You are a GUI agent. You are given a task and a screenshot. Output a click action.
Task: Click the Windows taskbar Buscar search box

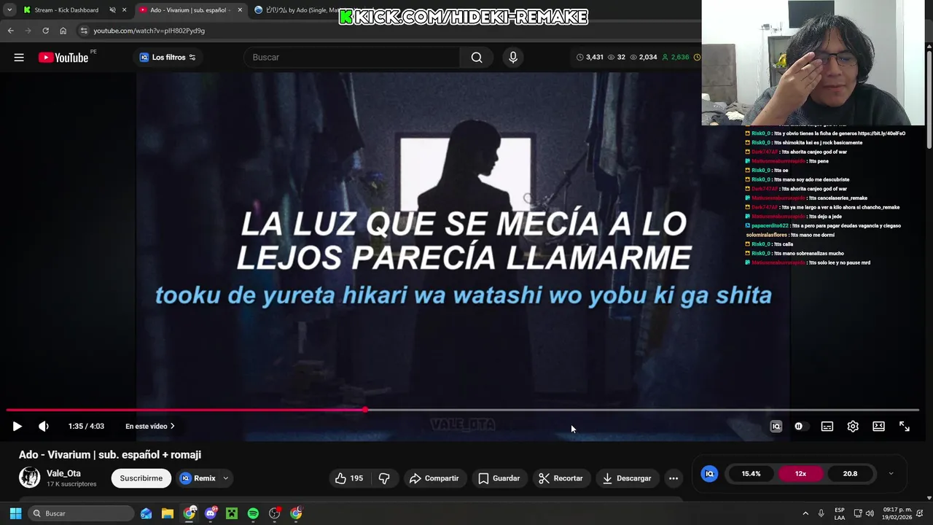click(x=80, y=513)
